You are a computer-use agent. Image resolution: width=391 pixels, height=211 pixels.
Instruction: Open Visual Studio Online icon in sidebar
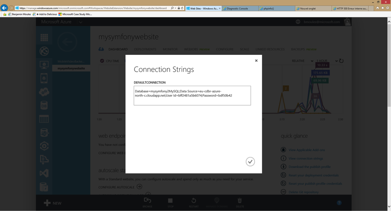[x=44, y=173]
